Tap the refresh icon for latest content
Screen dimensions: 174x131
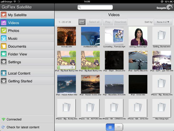(x=3, y=127)
